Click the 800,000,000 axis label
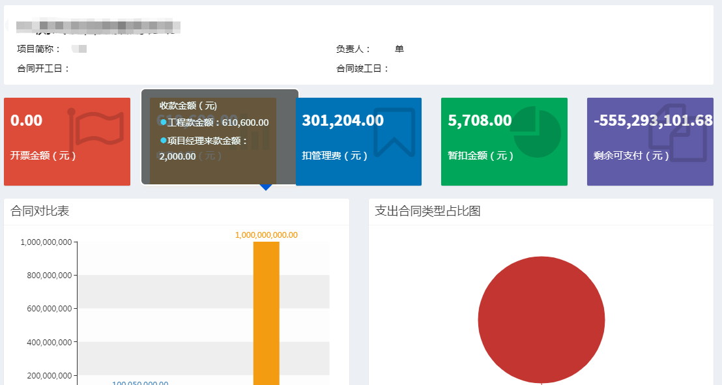The height and width of the screenshot is (385, 722). pyautogui.click(x=50, y=276)
